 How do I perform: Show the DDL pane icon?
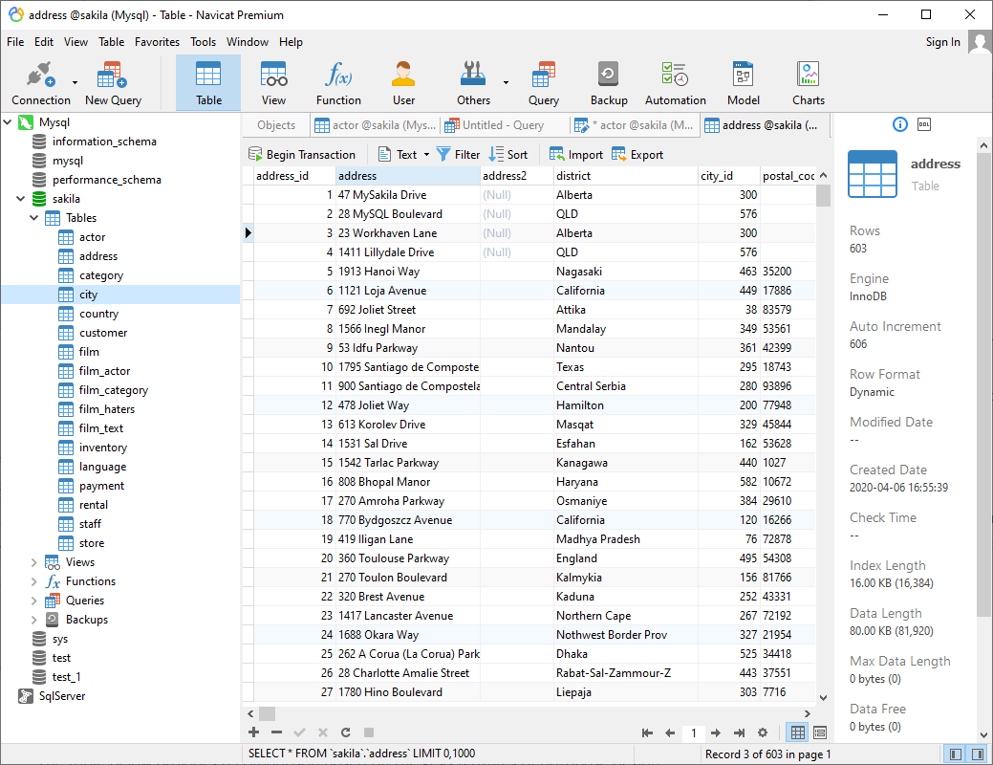[x=924, y=125]
